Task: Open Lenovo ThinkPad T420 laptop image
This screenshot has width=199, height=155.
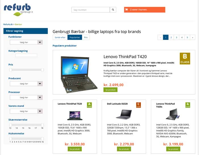Action: 79,75
